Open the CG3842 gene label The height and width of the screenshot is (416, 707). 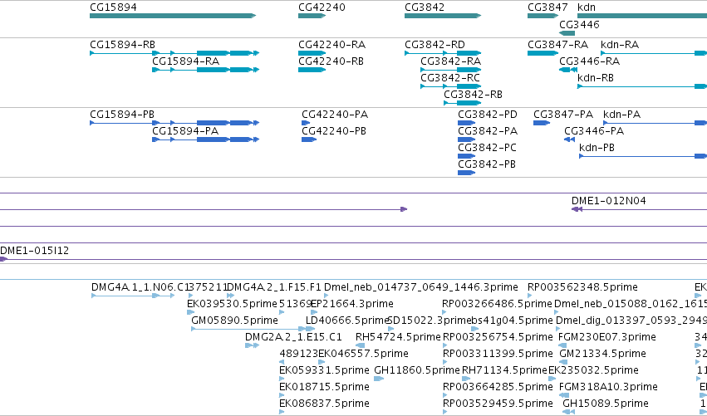point(425,7)
